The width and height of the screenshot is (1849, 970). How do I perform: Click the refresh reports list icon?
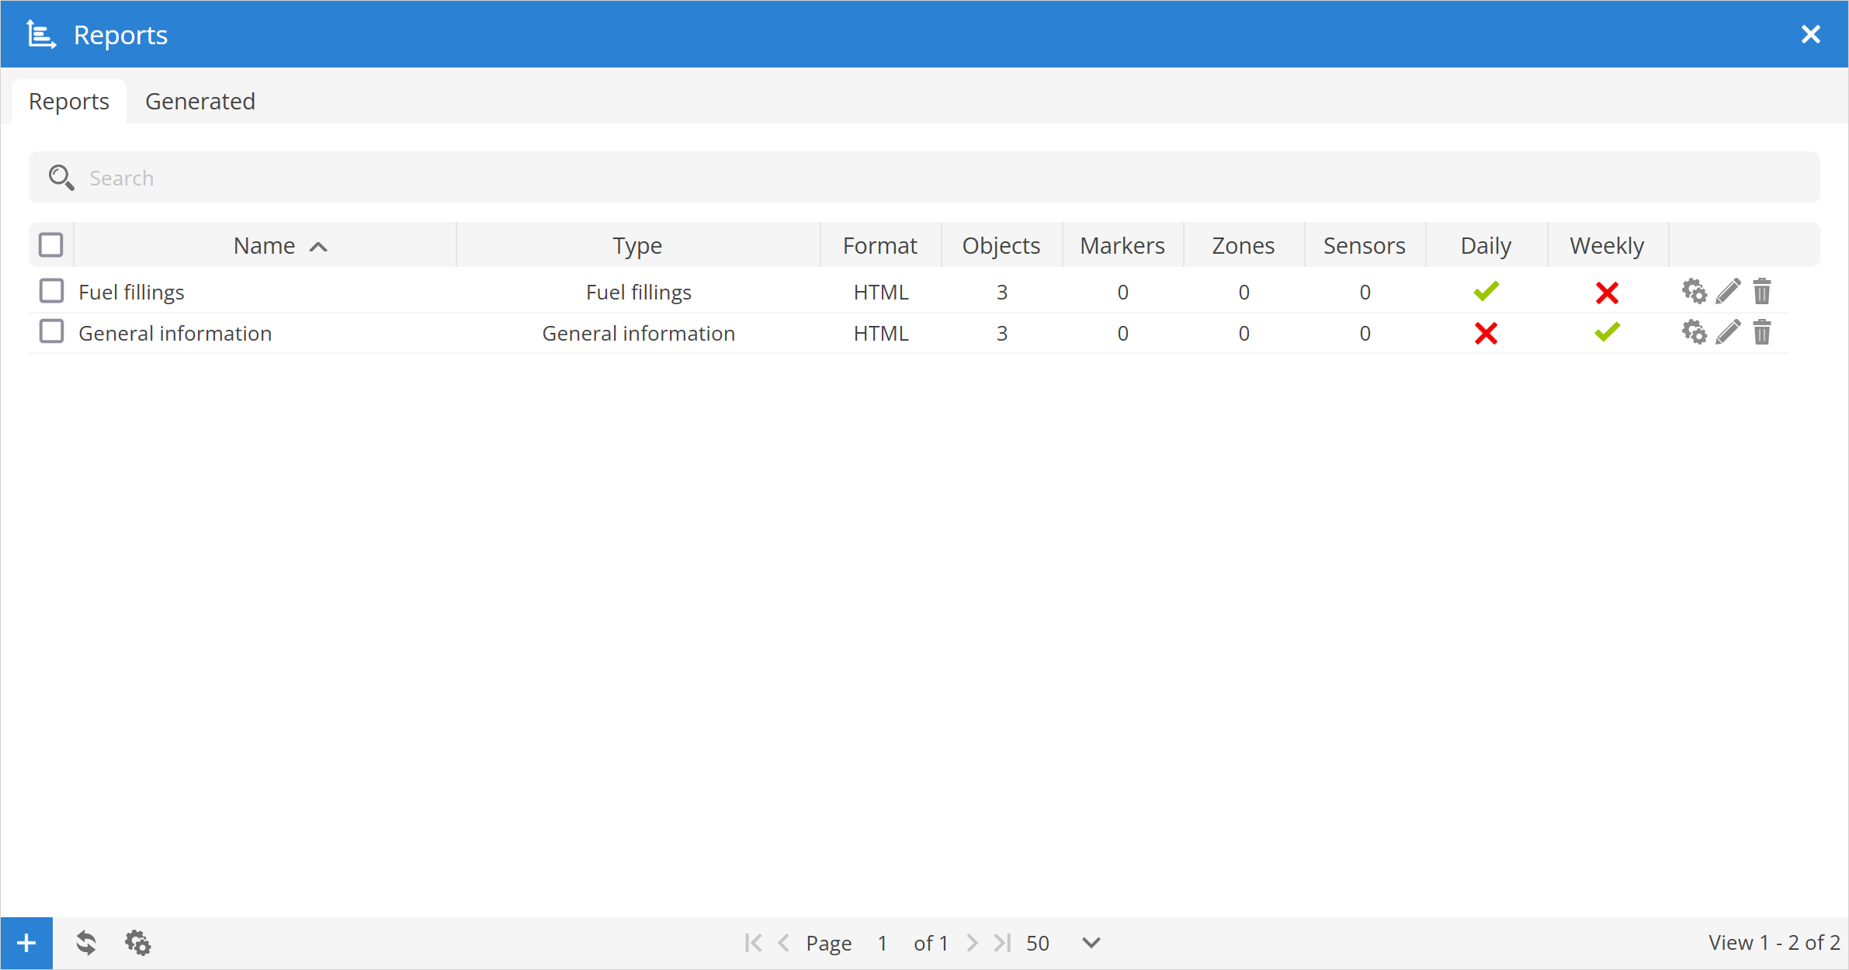tap(86, 943)
